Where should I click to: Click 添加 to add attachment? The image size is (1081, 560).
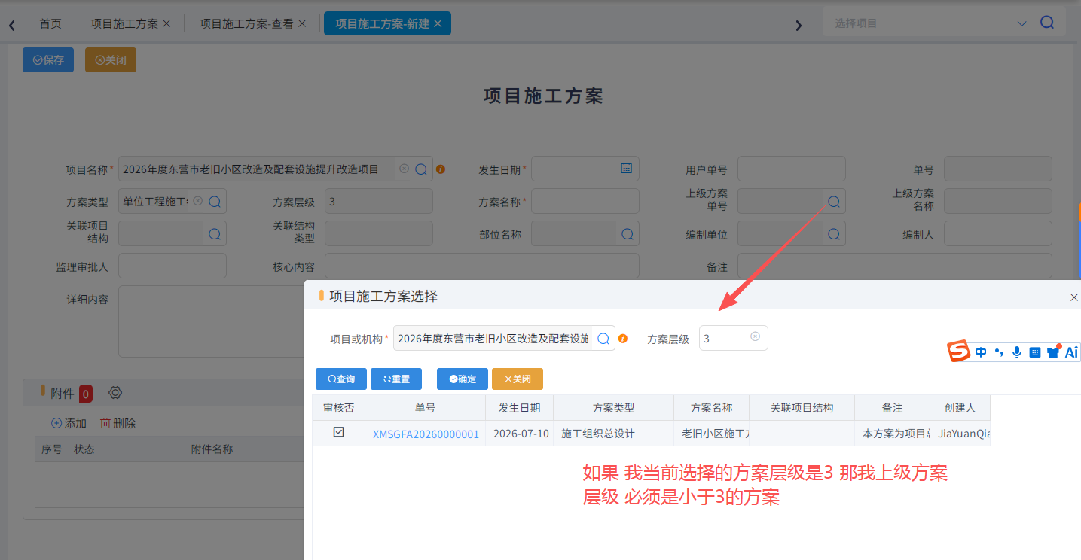click(x=69, y=424)
